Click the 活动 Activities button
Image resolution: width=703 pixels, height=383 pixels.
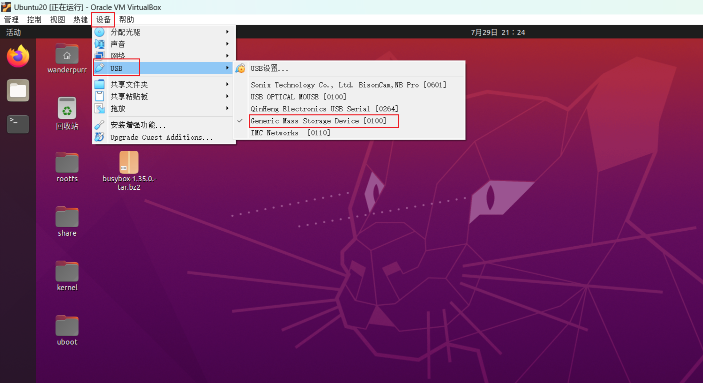point(13,32)
